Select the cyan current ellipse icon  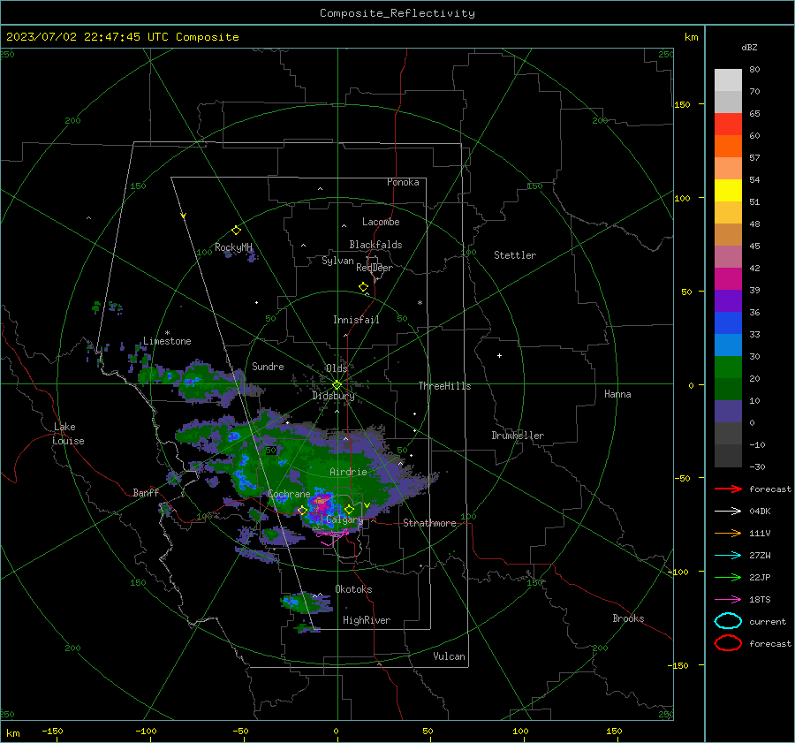pos(728,621)
